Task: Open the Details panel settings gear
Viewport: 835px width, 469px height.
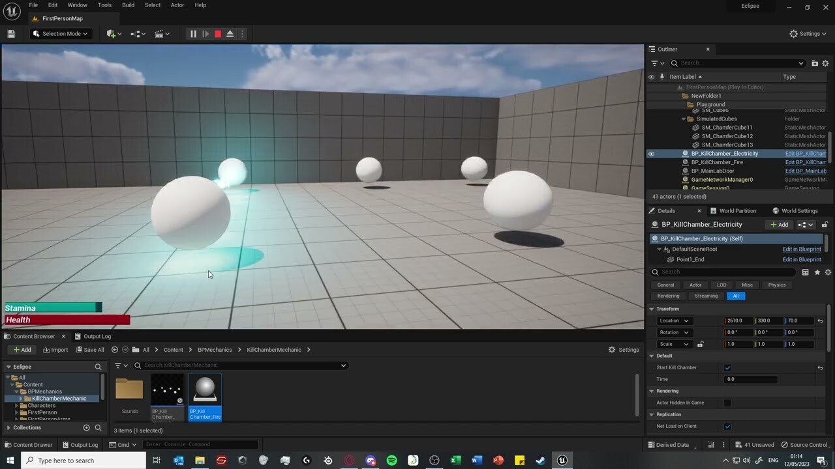Action: [828, 272]
